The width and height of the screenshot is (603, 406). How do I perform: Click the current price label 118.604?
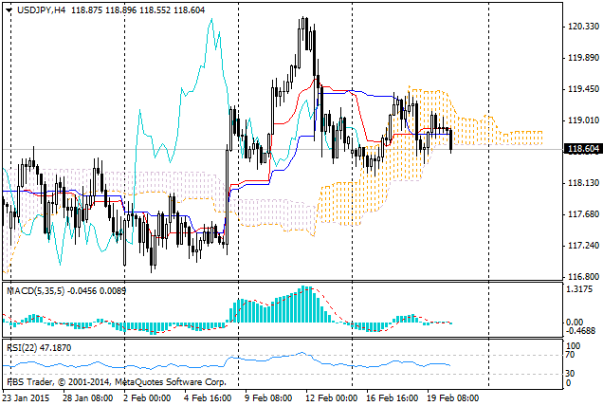(x=581, y=149)
